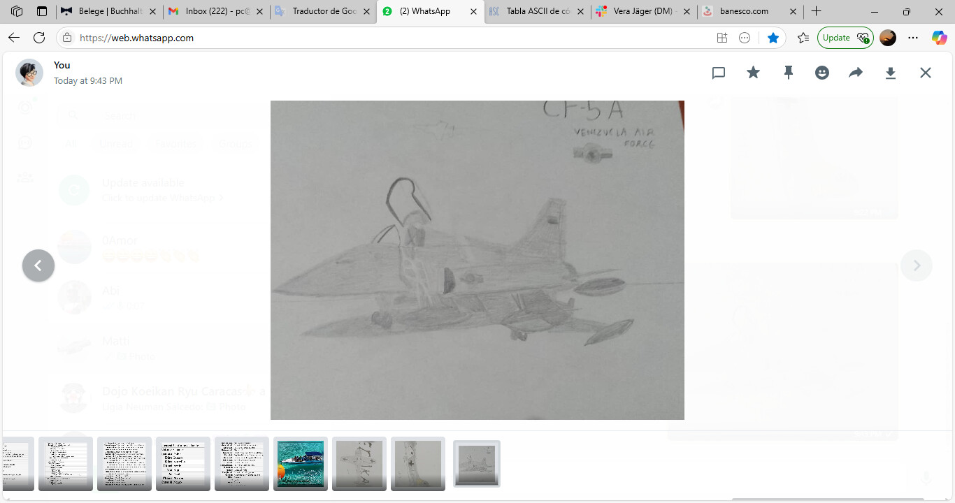Open Edge favorites list

(803, 38)
